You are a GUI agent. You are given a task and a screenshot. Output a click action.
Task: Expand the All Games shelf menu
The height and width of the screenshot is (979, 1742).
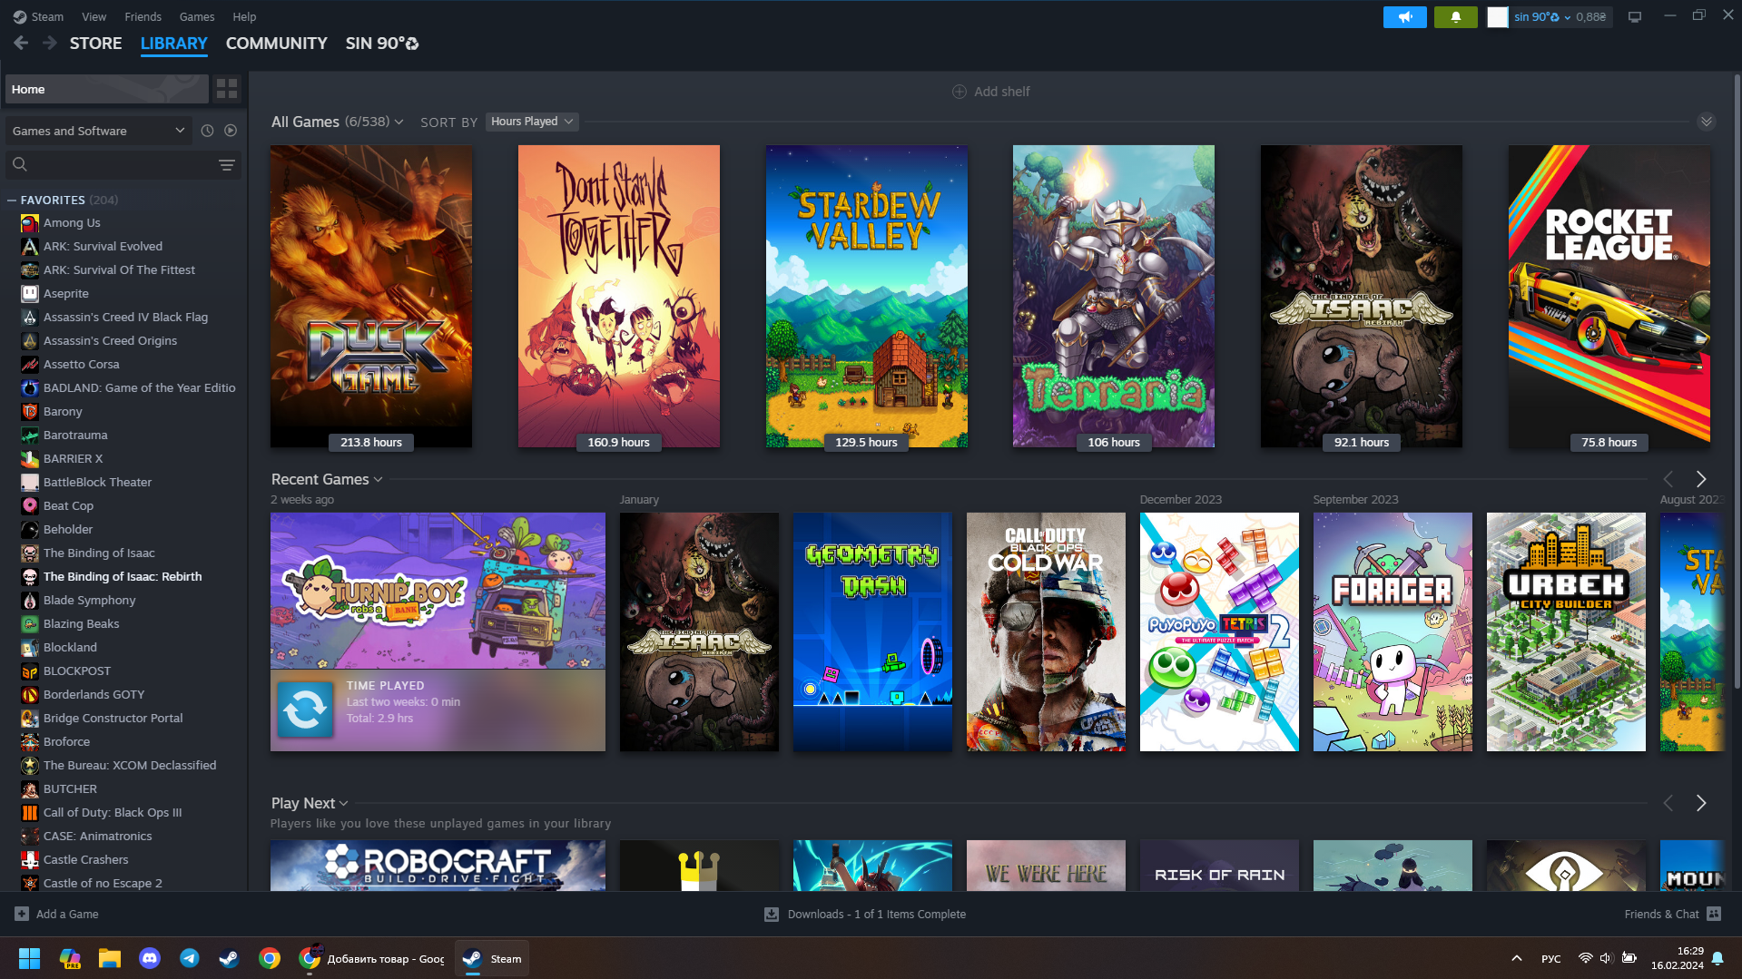pos(399,122)
